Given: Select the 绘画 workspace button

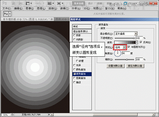Looking at the screenshot, I should [100, 3].
